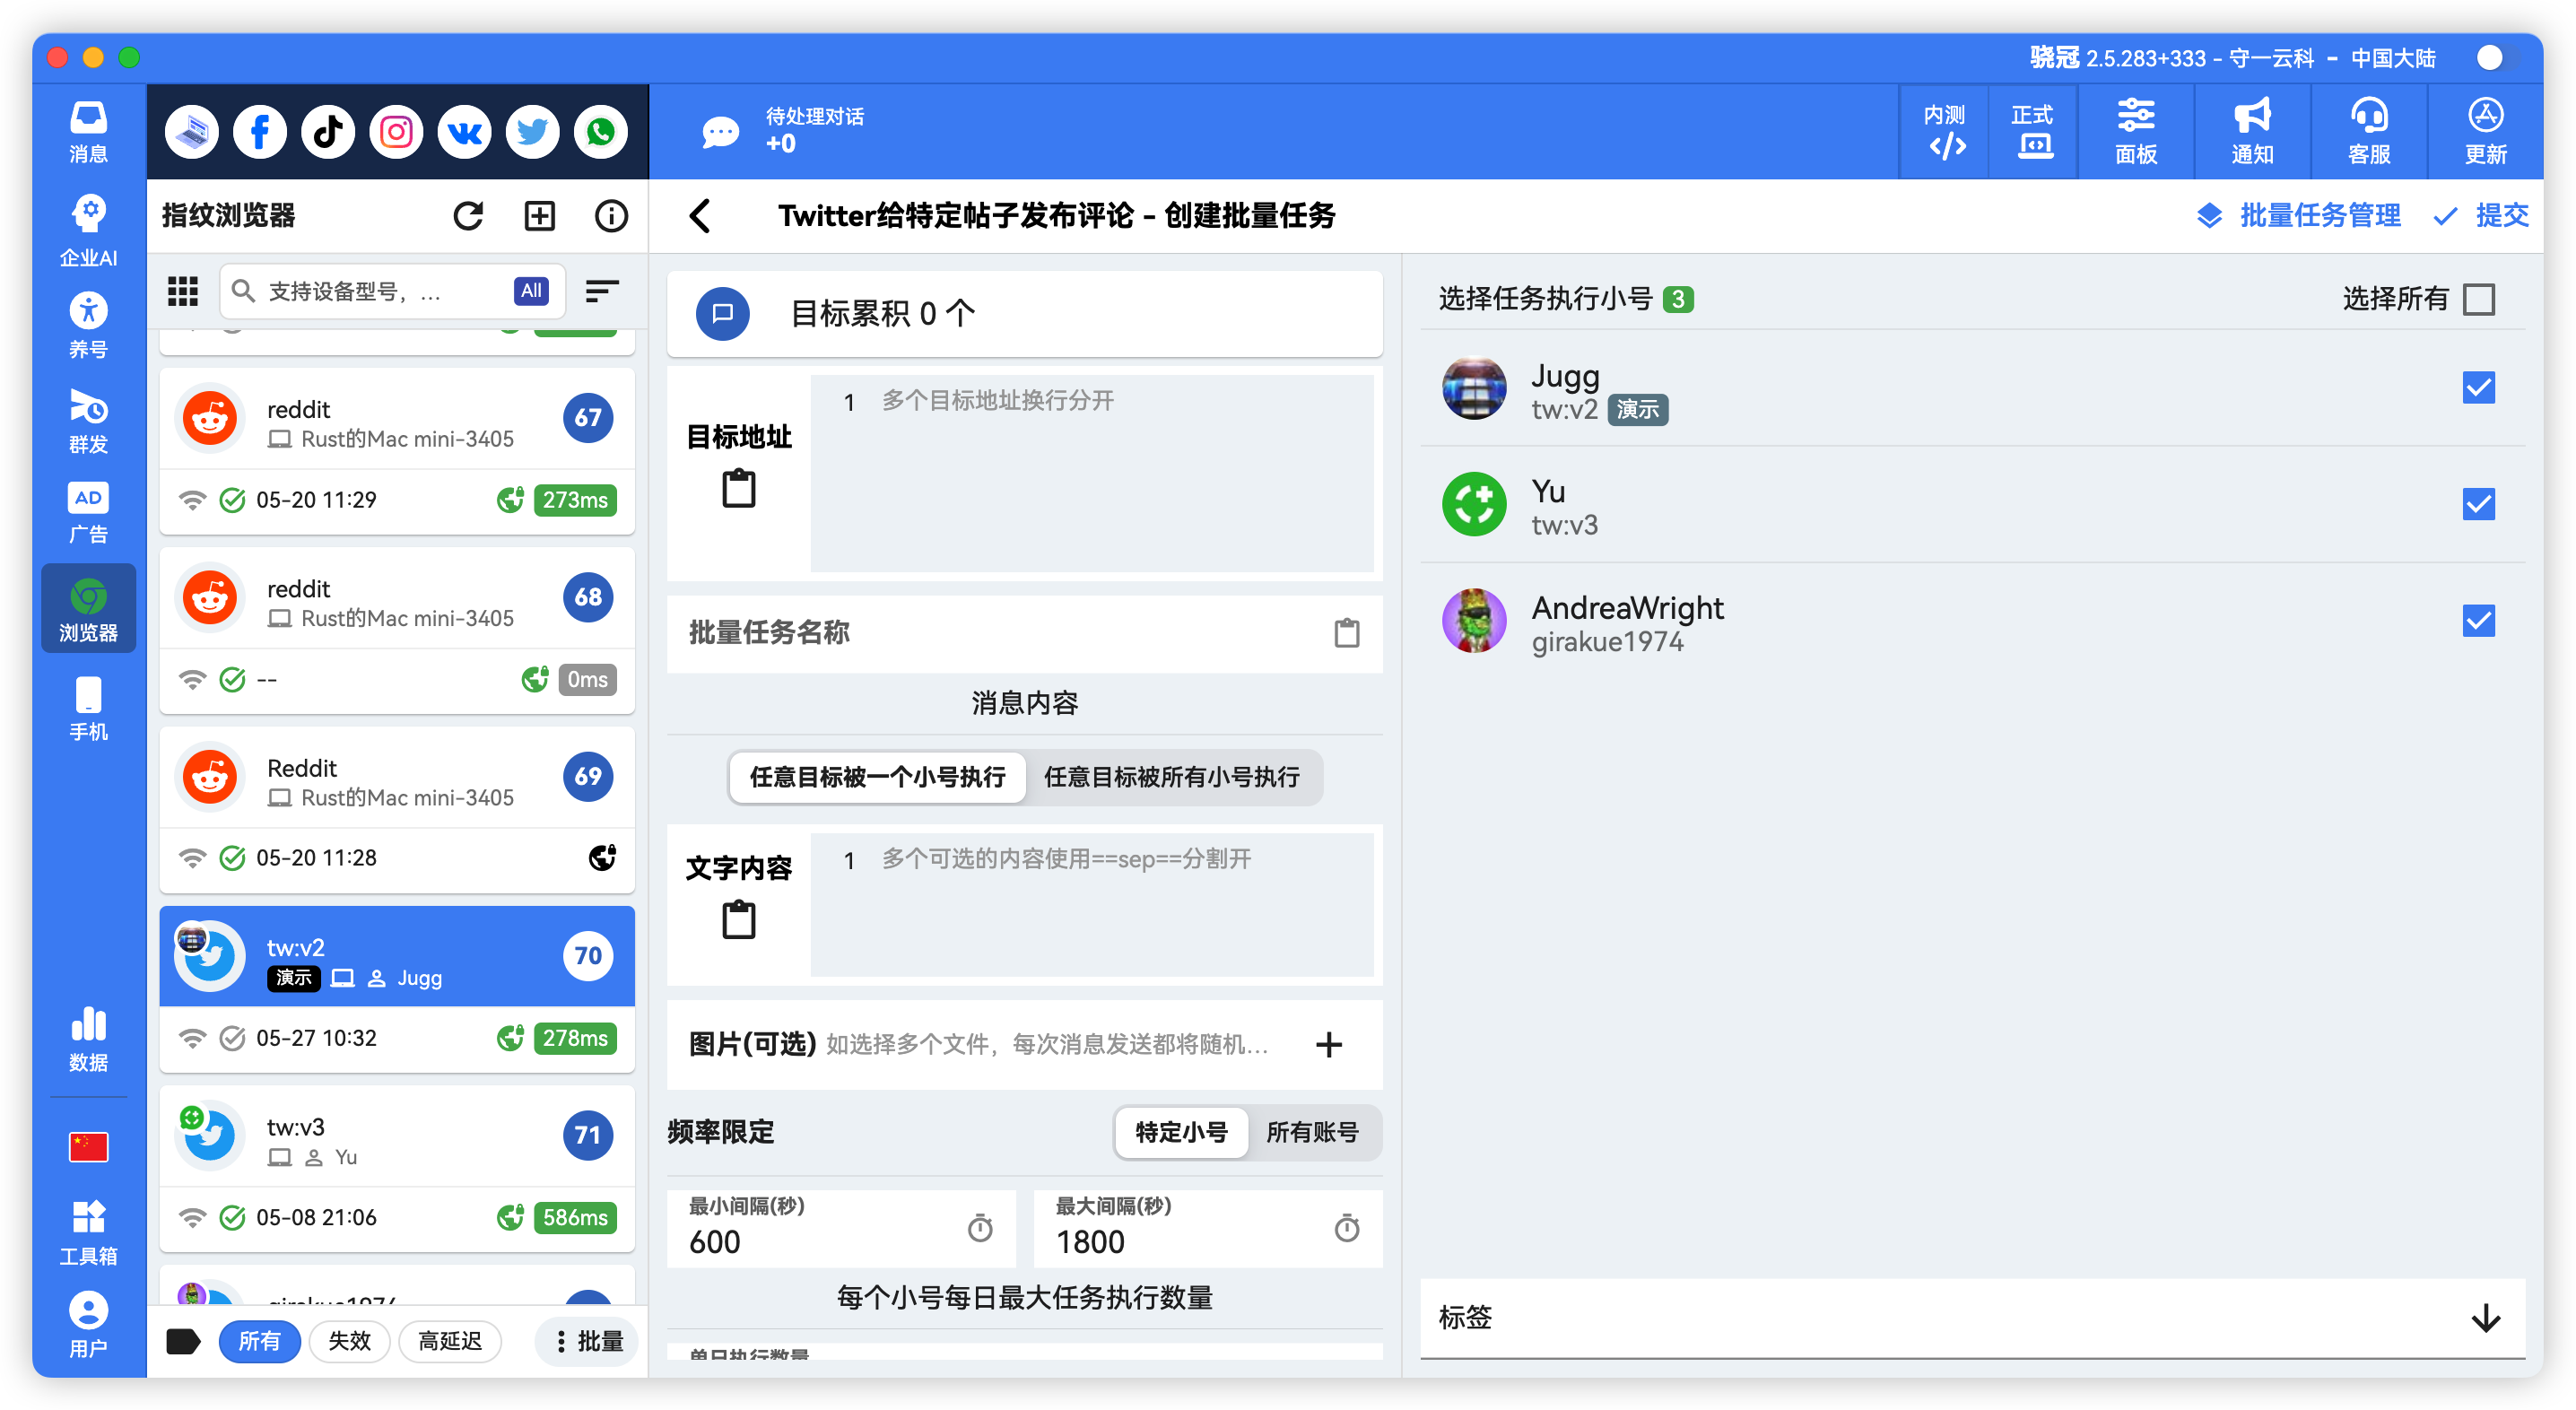The height and width of the screenshot is (1410, 2576).
Task: Select 任意目标被所有小号执行 mode
Action: click(x=1172, y=777)
